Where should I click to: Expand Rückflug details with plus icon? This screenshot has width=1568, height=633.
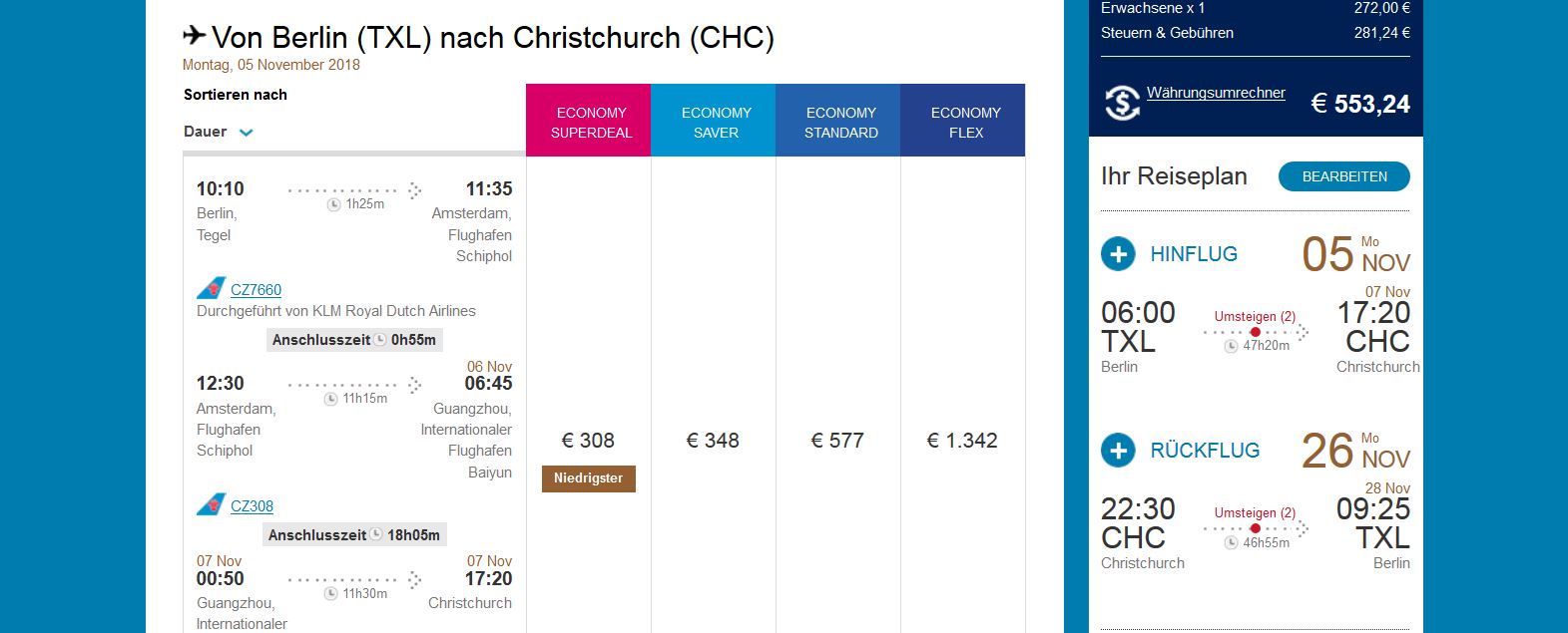pos(1118,451)
